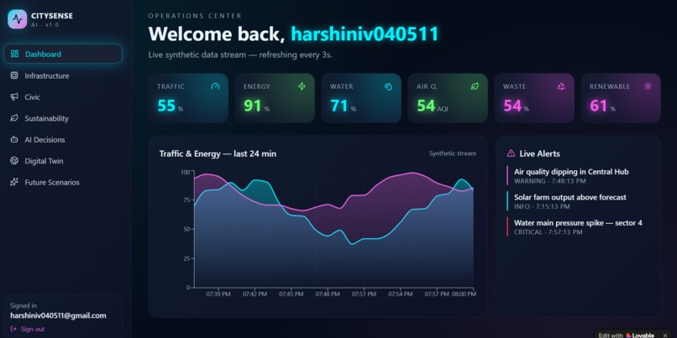Click the CitySense pulse logo icon

(18, 19)
